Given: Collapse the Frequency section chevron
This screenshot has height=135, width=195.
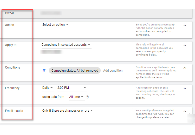Looking at the screenshot, I should click(x=185, y=89).
